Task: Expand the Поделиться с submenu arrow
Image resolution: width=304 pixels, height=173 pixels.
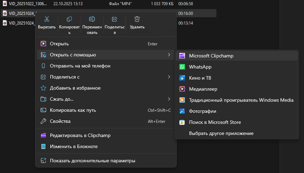Action: (x=169, y=77)
